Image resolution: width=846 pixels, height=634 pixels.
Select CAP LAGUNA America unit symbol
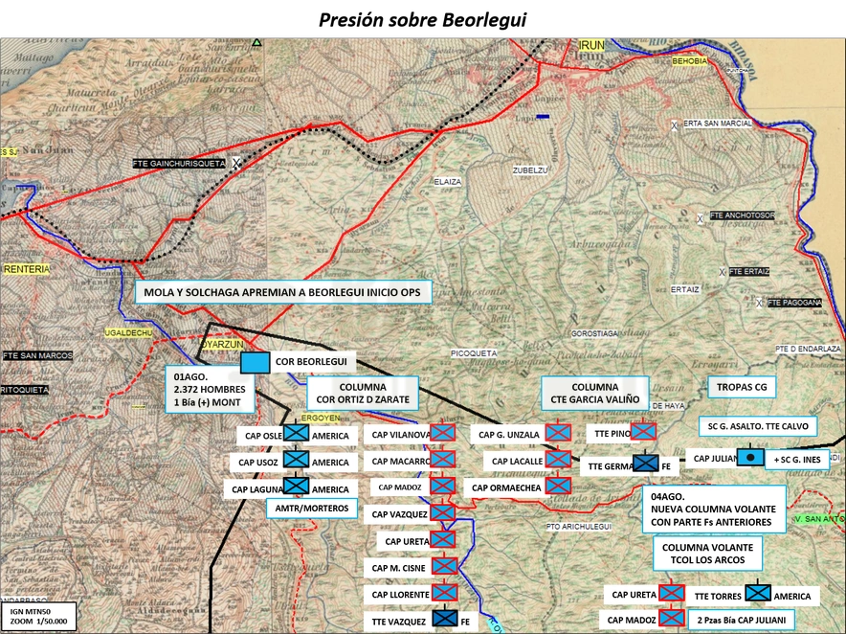pos(297,485)
